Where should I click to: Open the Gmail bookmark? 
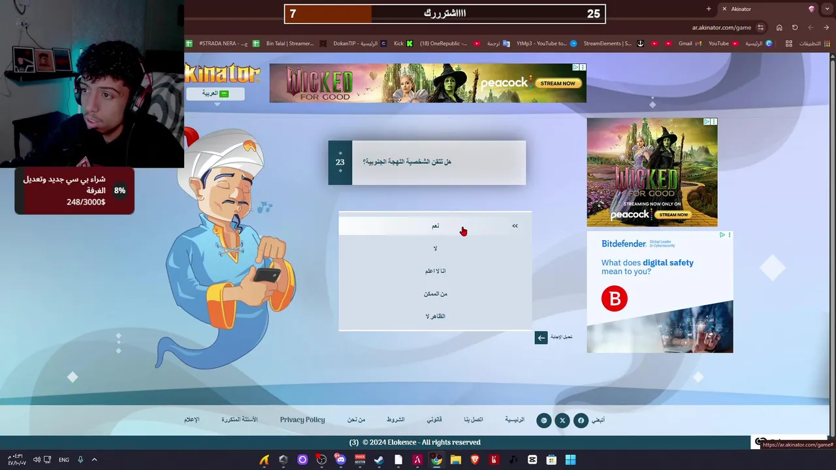[689, 44]
